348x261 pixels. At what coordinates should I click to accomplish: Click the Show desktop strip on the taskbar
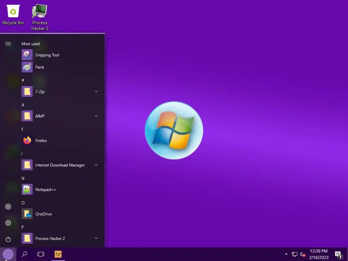347,254
